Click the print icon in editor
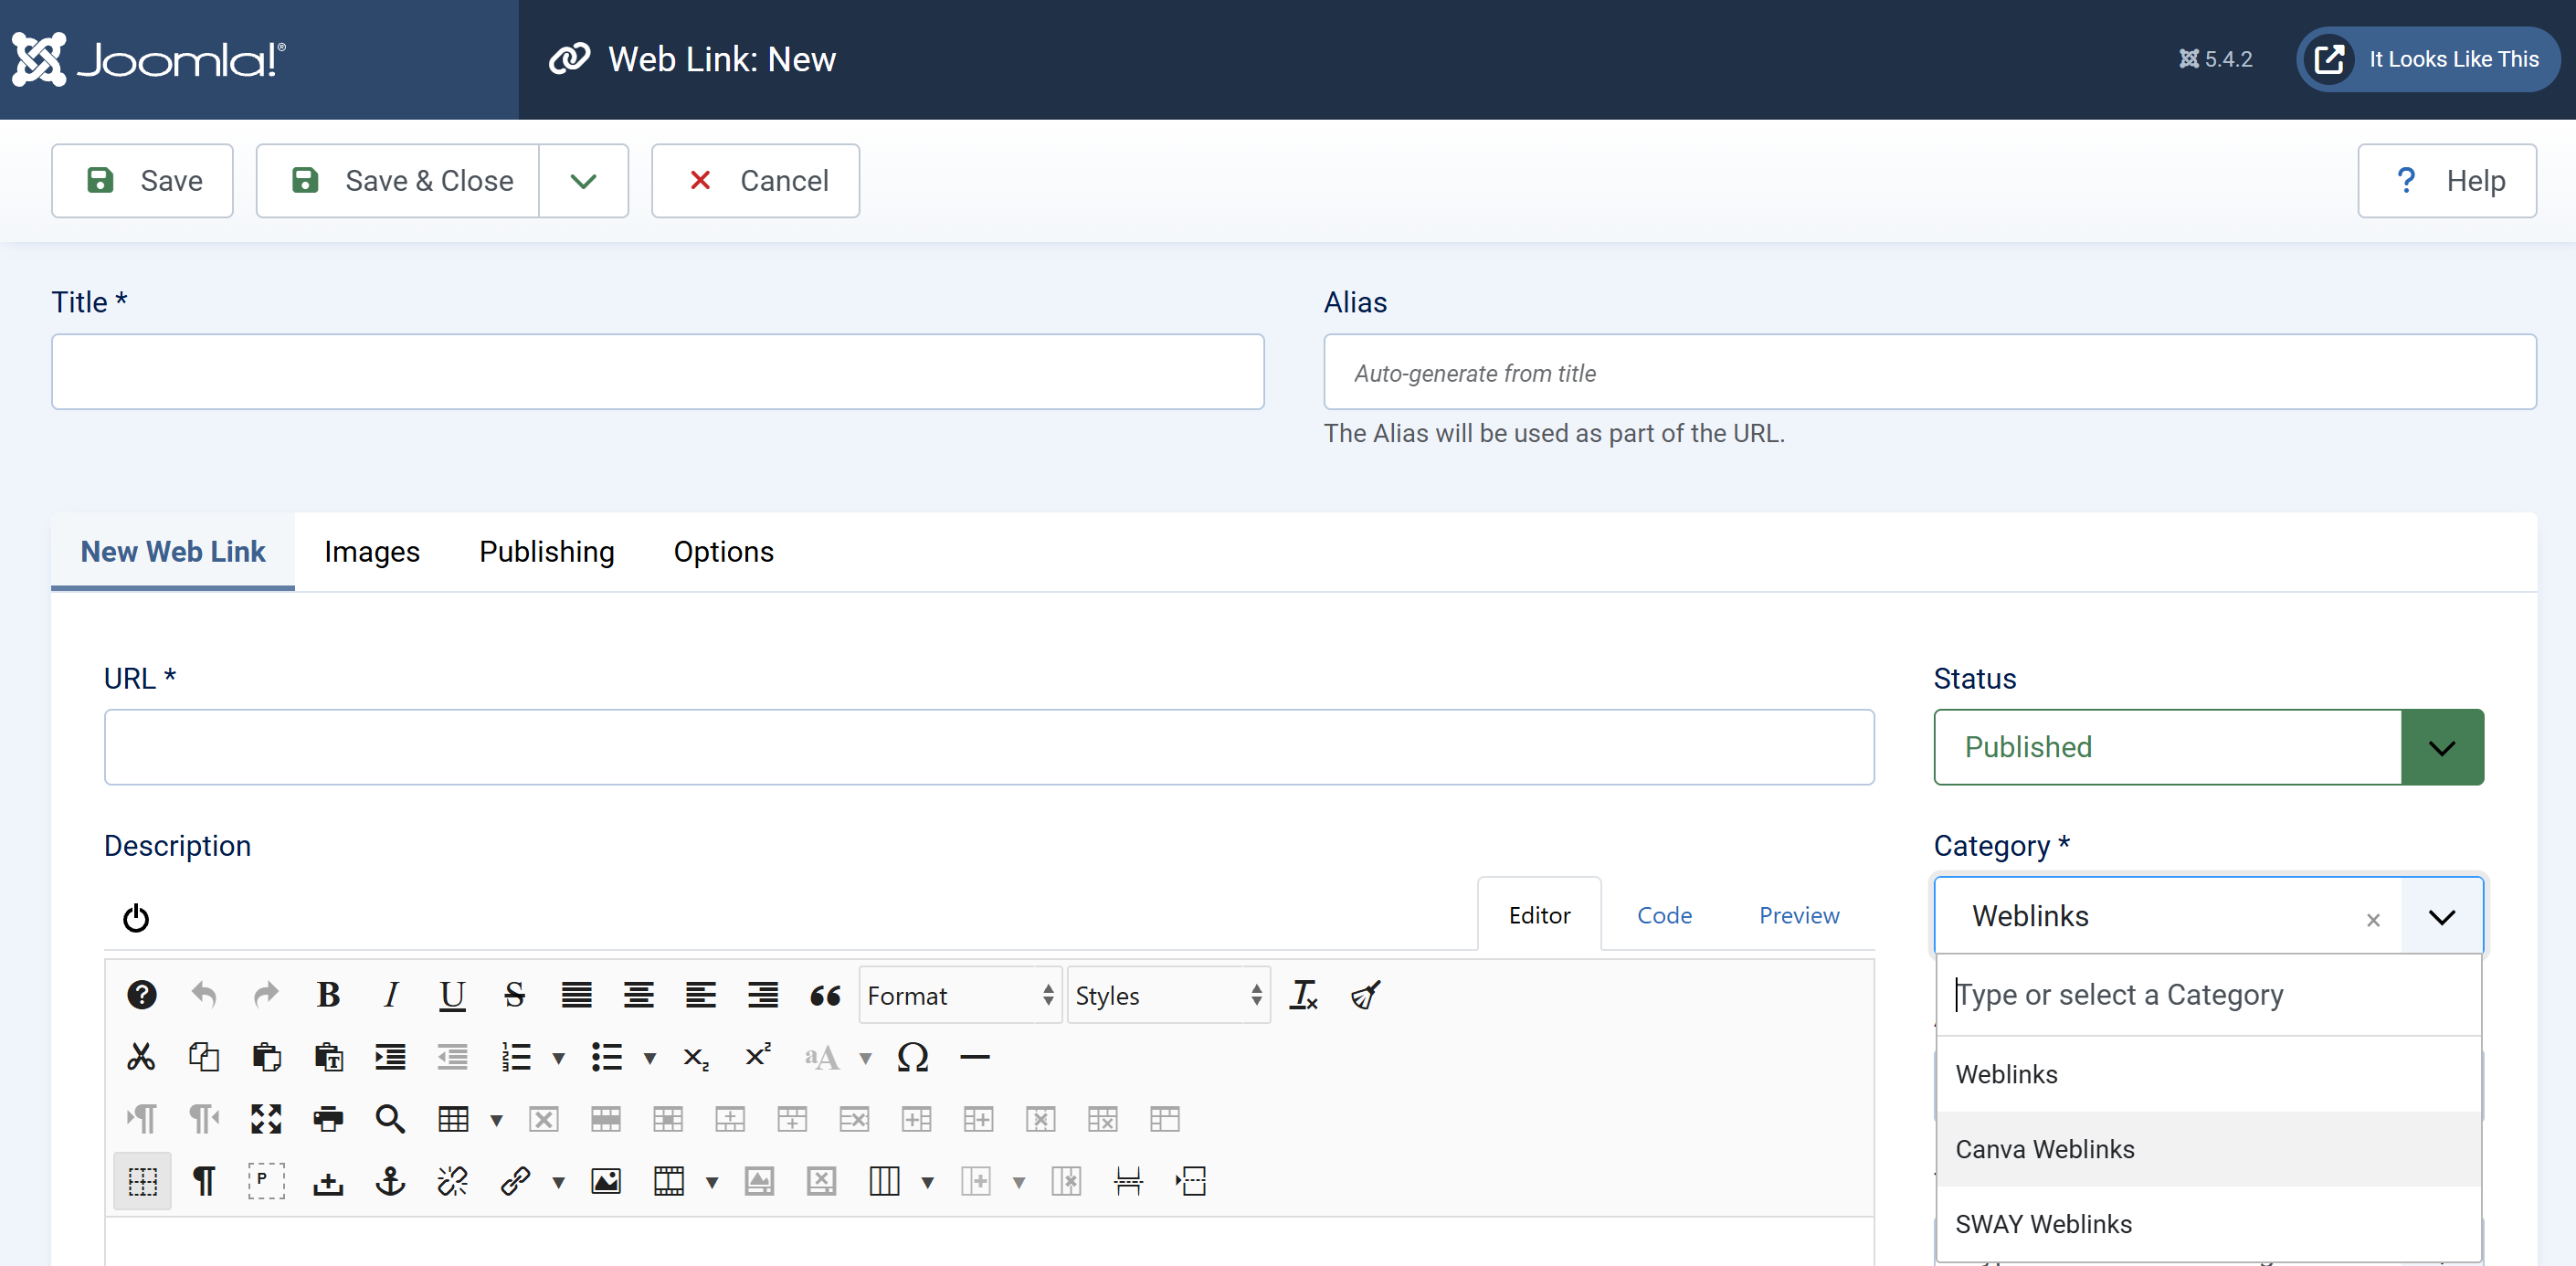The width and height of the screenshot is (2576, 1266). click(328, 1119)
